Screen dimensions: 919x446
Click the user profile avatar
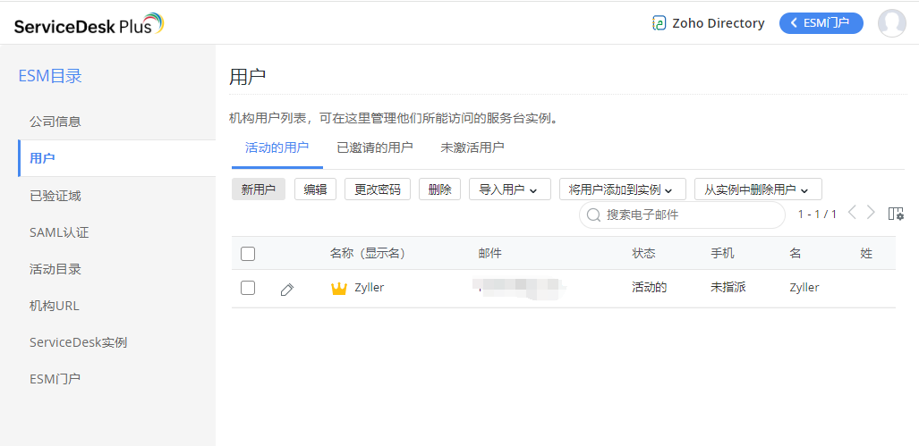click(891, 23)
